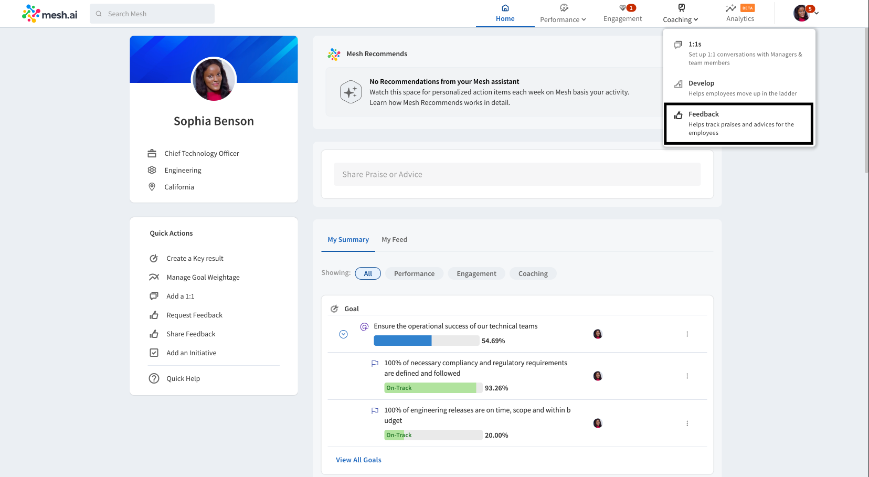Open Analytics beta in top navigation
Screen dimensions: 869x477
click(x=740, y=14)
